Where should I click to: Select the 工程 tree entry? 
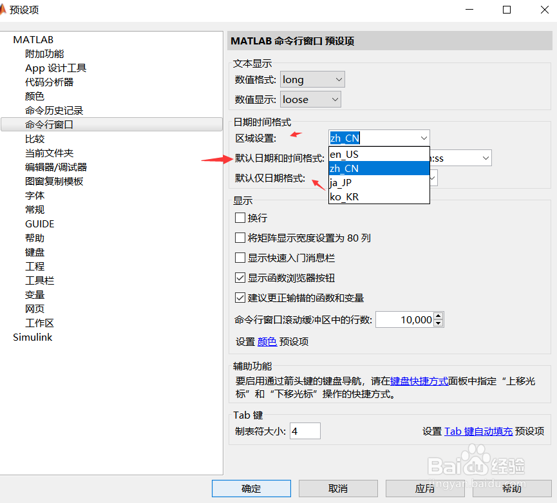click(x=35, y=267)
